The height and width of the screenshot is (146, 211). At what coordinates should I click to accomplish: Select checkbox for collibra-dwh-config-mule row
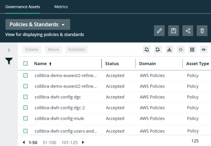26,118
